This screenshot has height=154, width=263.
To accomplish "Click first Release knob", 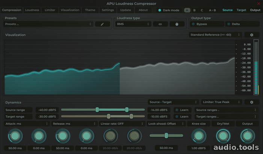I will pyautogui.click(x=63, y=136).
